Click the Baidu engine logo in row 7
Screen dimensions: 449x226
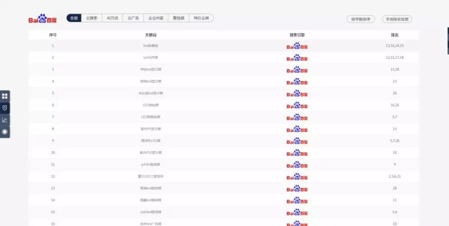click(x=297, y=117)
